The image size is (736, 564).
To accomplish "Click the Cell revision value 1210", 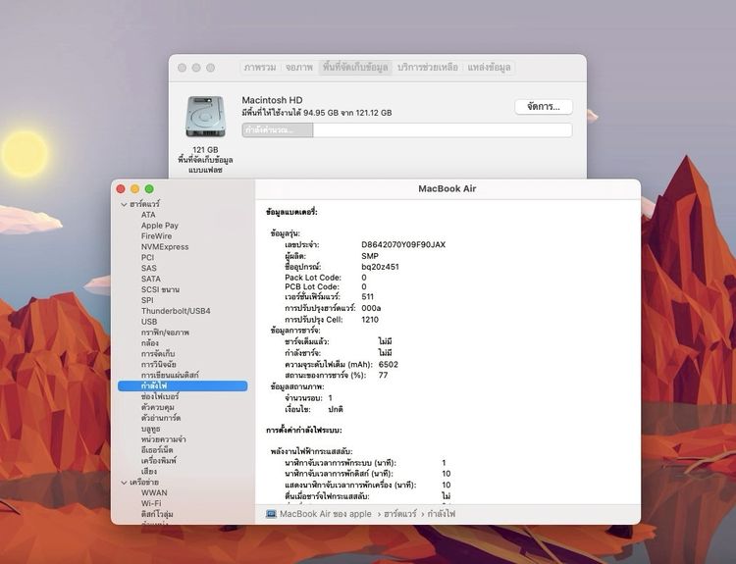I will click(370, 320).
